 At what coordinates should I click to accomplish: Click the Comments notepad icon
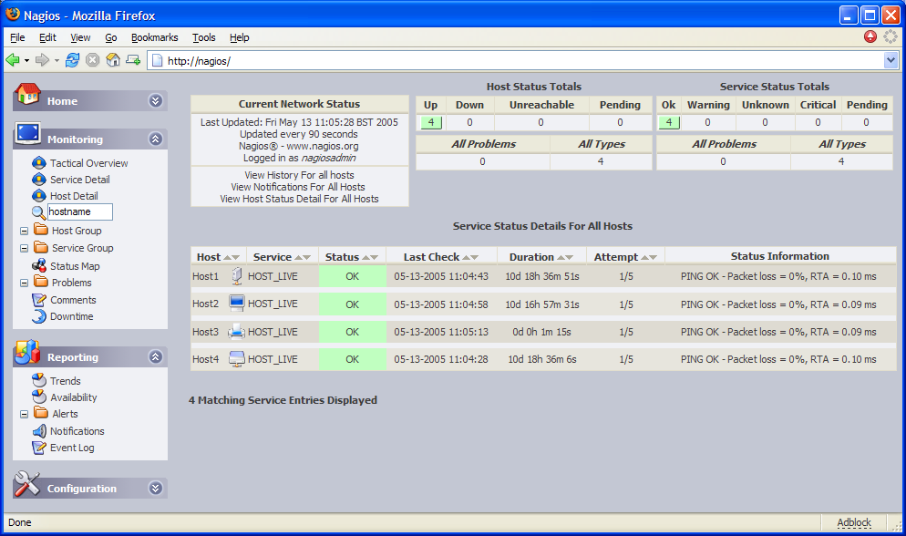click(39, 300)
